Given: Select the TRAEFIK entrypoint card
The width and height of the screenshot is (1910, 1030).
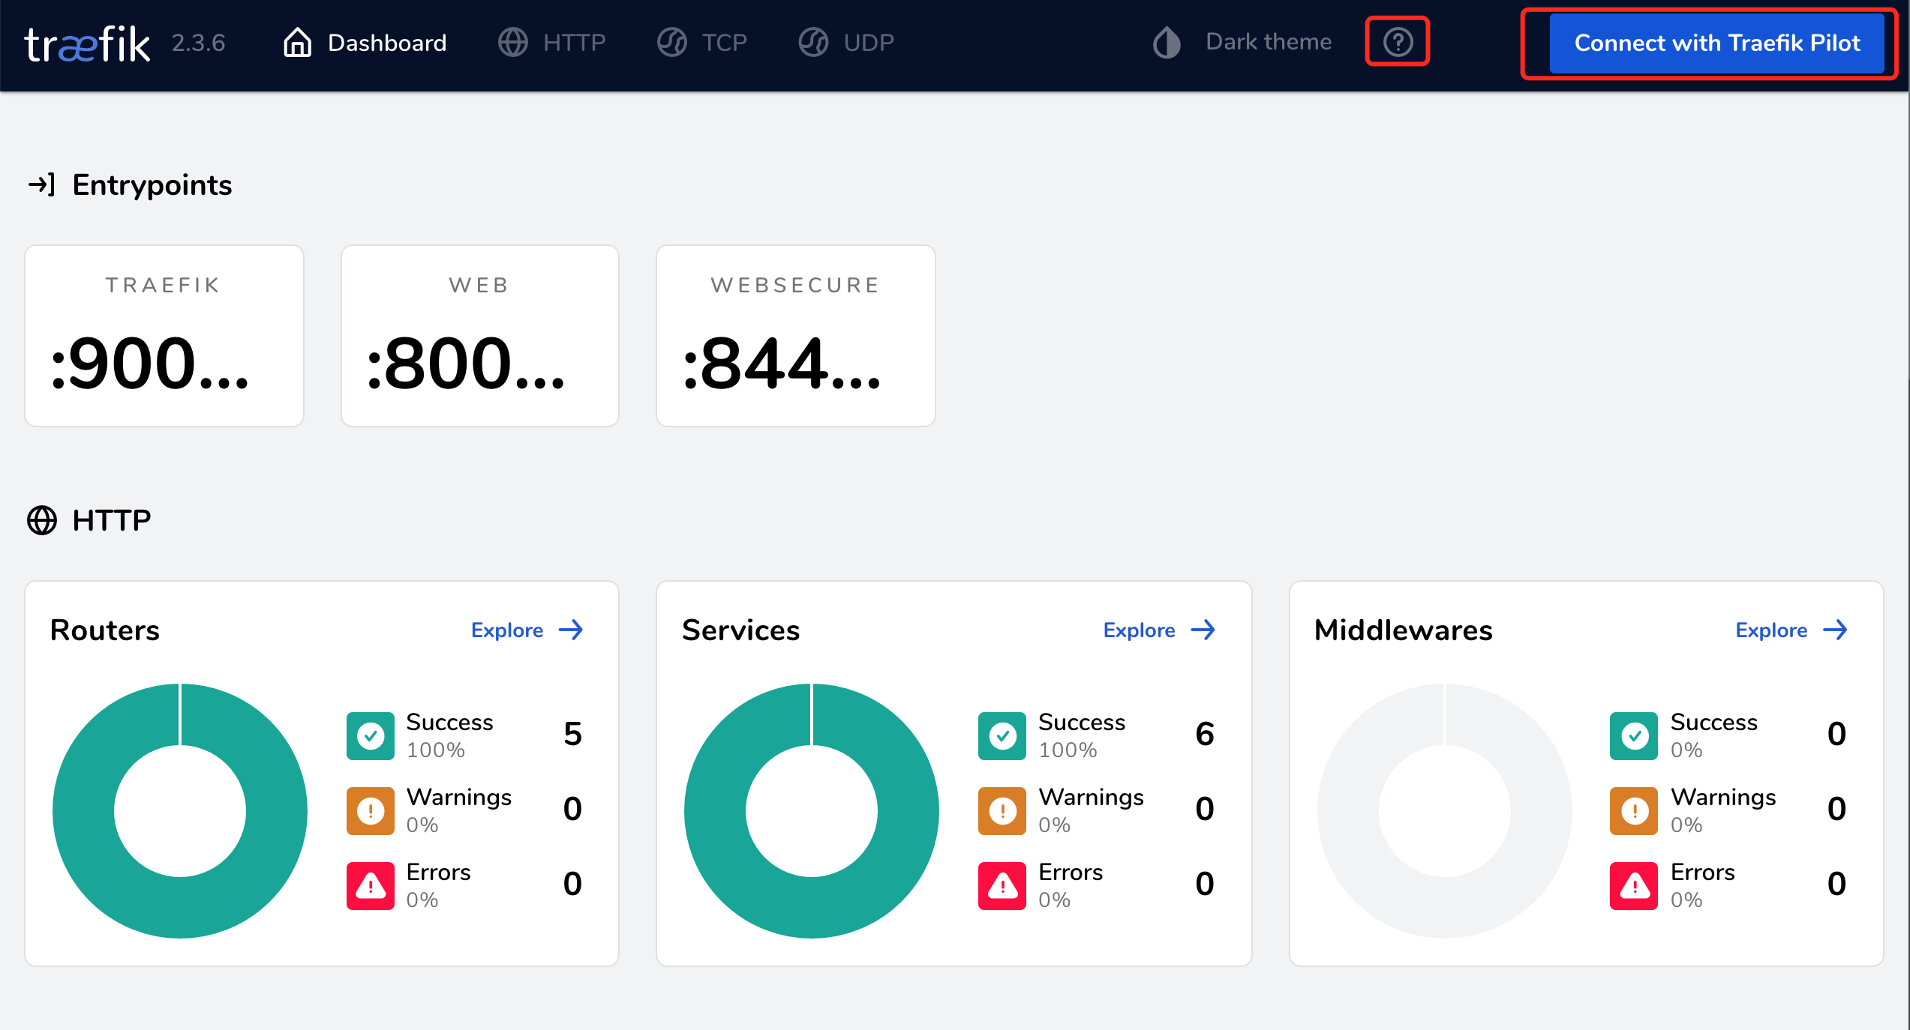Looking at the screenshot, I should click(x=164, y=336).
